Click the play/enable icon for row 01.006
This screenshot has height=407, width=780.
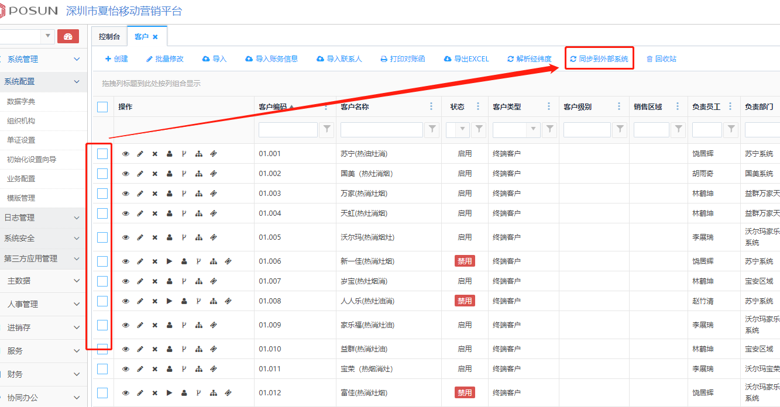(170, 261)
